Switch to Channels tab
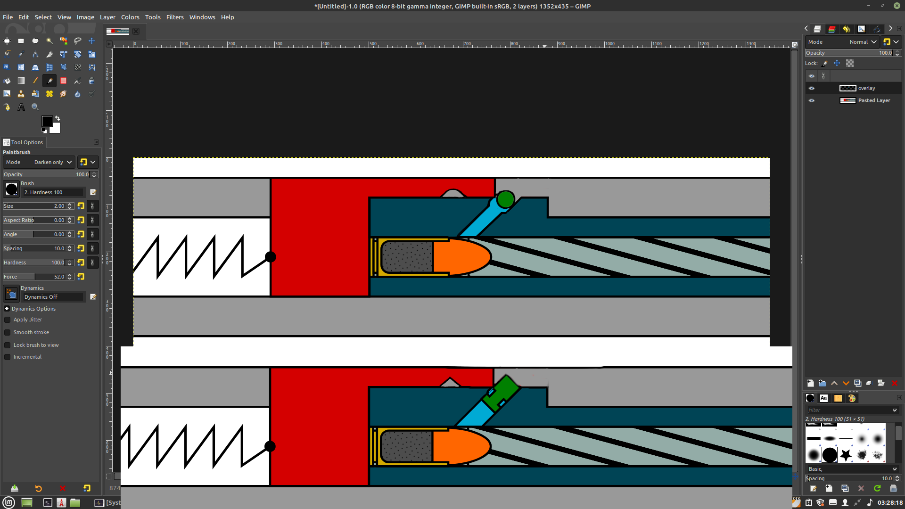 [832, 29]
